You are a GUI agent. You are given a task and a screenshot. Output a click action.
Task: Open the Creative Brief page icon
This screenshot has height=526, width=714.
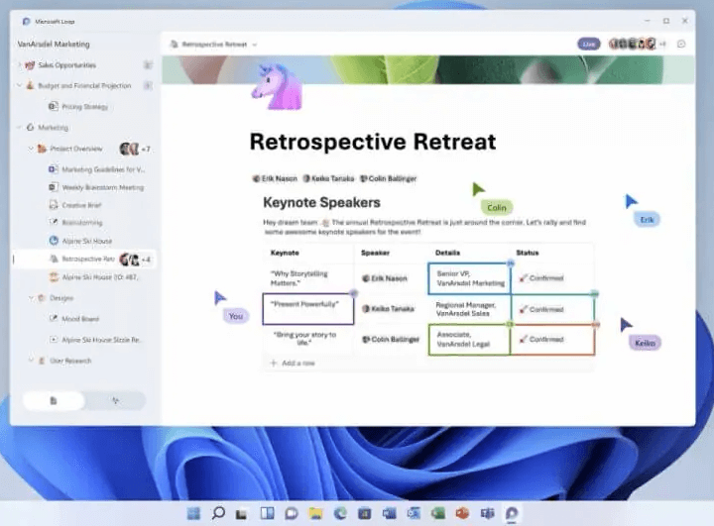coord(54,205)
